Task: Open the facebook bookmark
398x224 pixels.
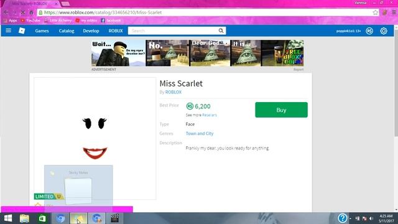Action: pos(111,21)
